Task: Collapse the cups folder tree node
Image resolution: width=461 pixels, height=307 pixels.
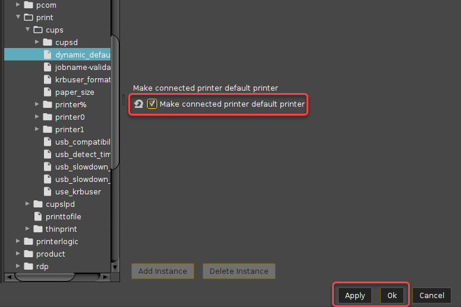Action: pyautogui.click(x=28, y=30)
